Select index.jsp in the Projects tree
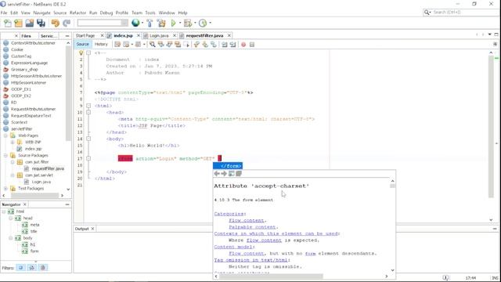This screenshot has height=282, width=501. point(33,149)
